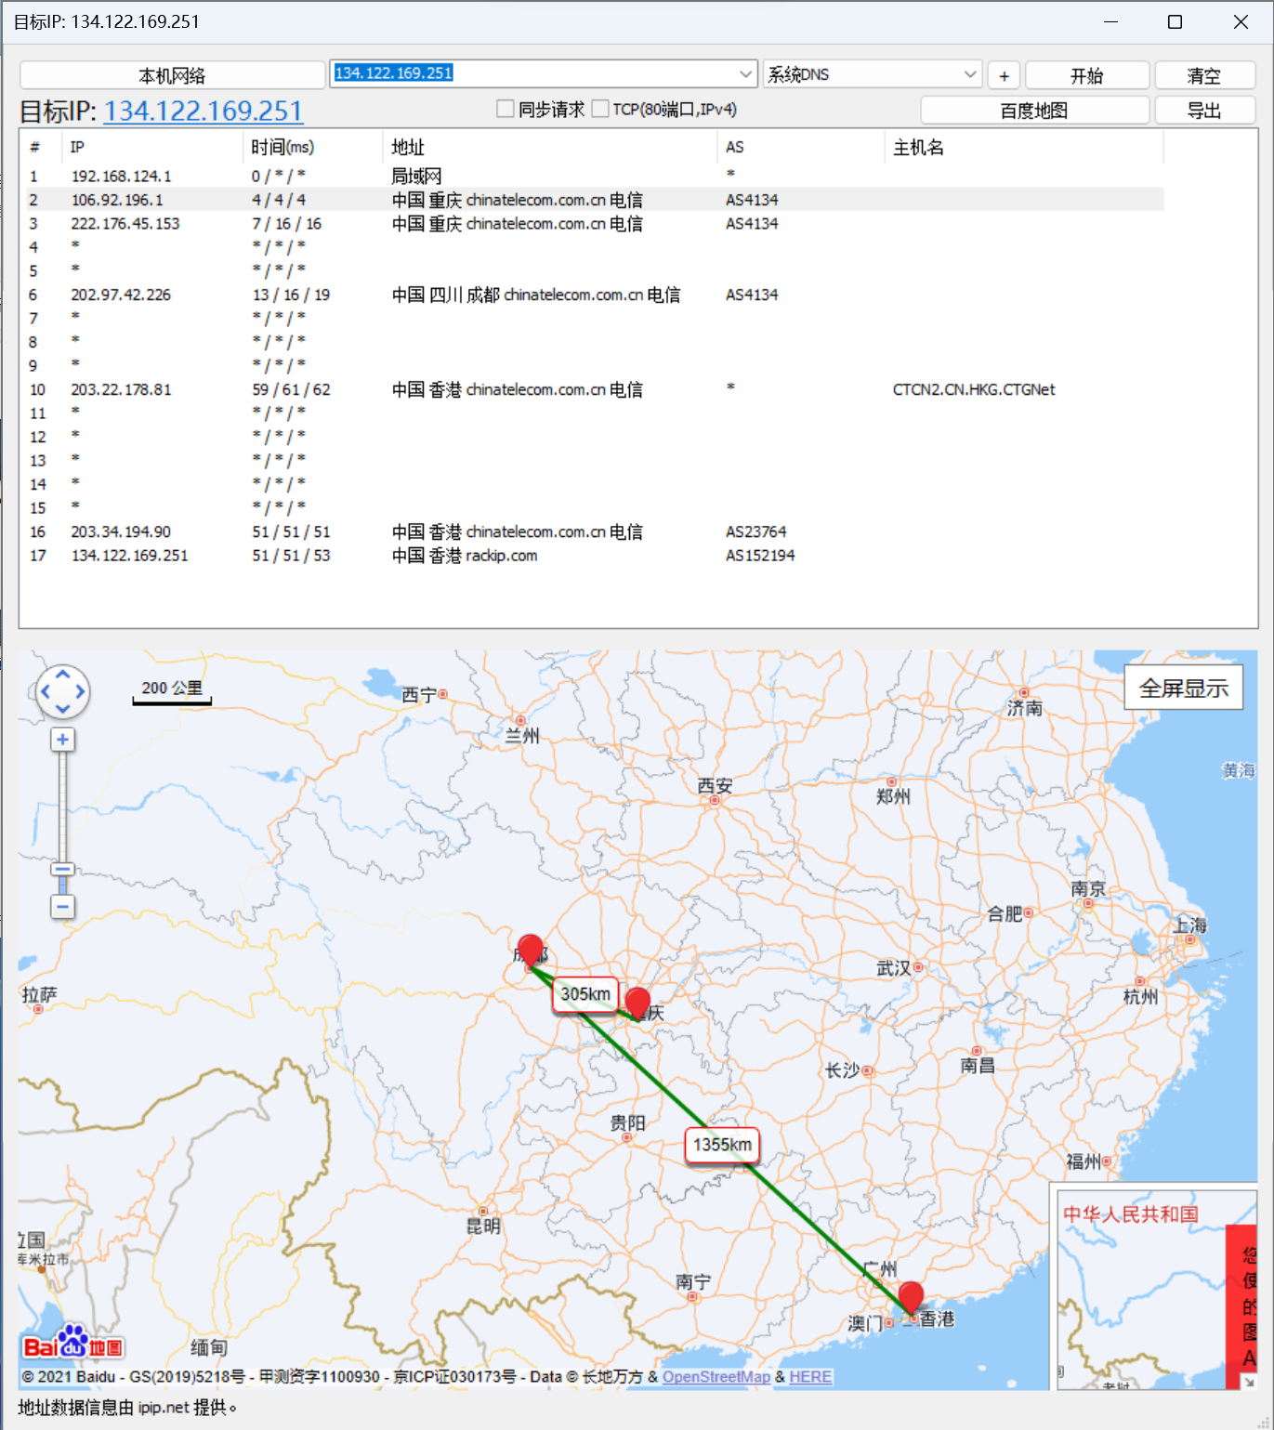Image resolution: width=1274 pixels, height=1430 pixels.
Task: Open the 系统DNS dropdown
Action: coord(969,74)
